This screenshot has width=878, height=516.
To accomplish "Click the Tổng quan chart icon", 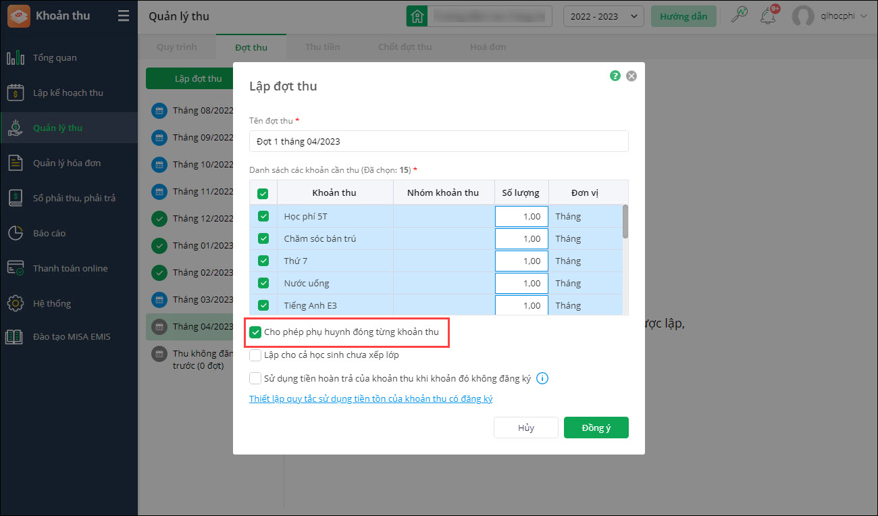I will click(x=16, y=57).
